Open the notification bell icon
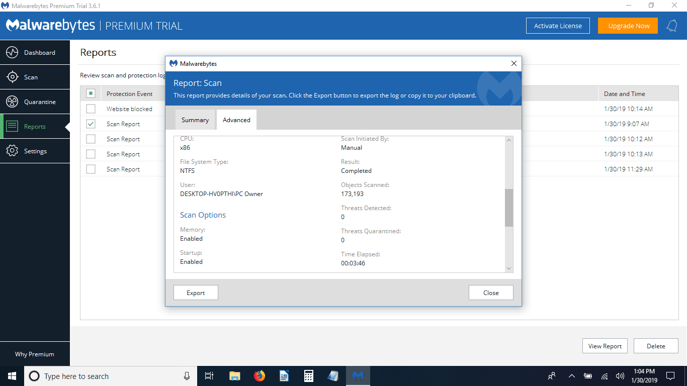Viewport: 687px width, 386px height. click(x=672, y=26)
